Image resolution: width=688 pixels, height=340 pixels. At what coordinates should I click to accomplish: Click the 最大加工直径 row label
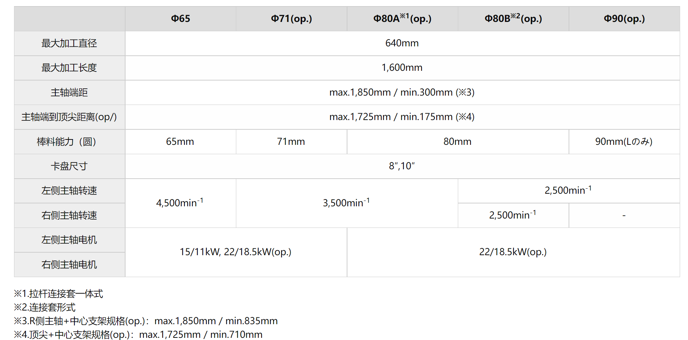(x=69, y=43)
